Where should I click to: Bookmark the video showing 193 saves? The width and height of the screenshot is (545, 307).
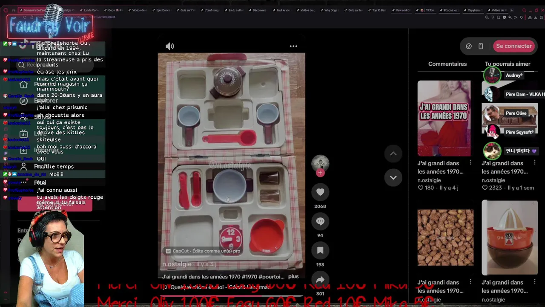tap(320, 250)
